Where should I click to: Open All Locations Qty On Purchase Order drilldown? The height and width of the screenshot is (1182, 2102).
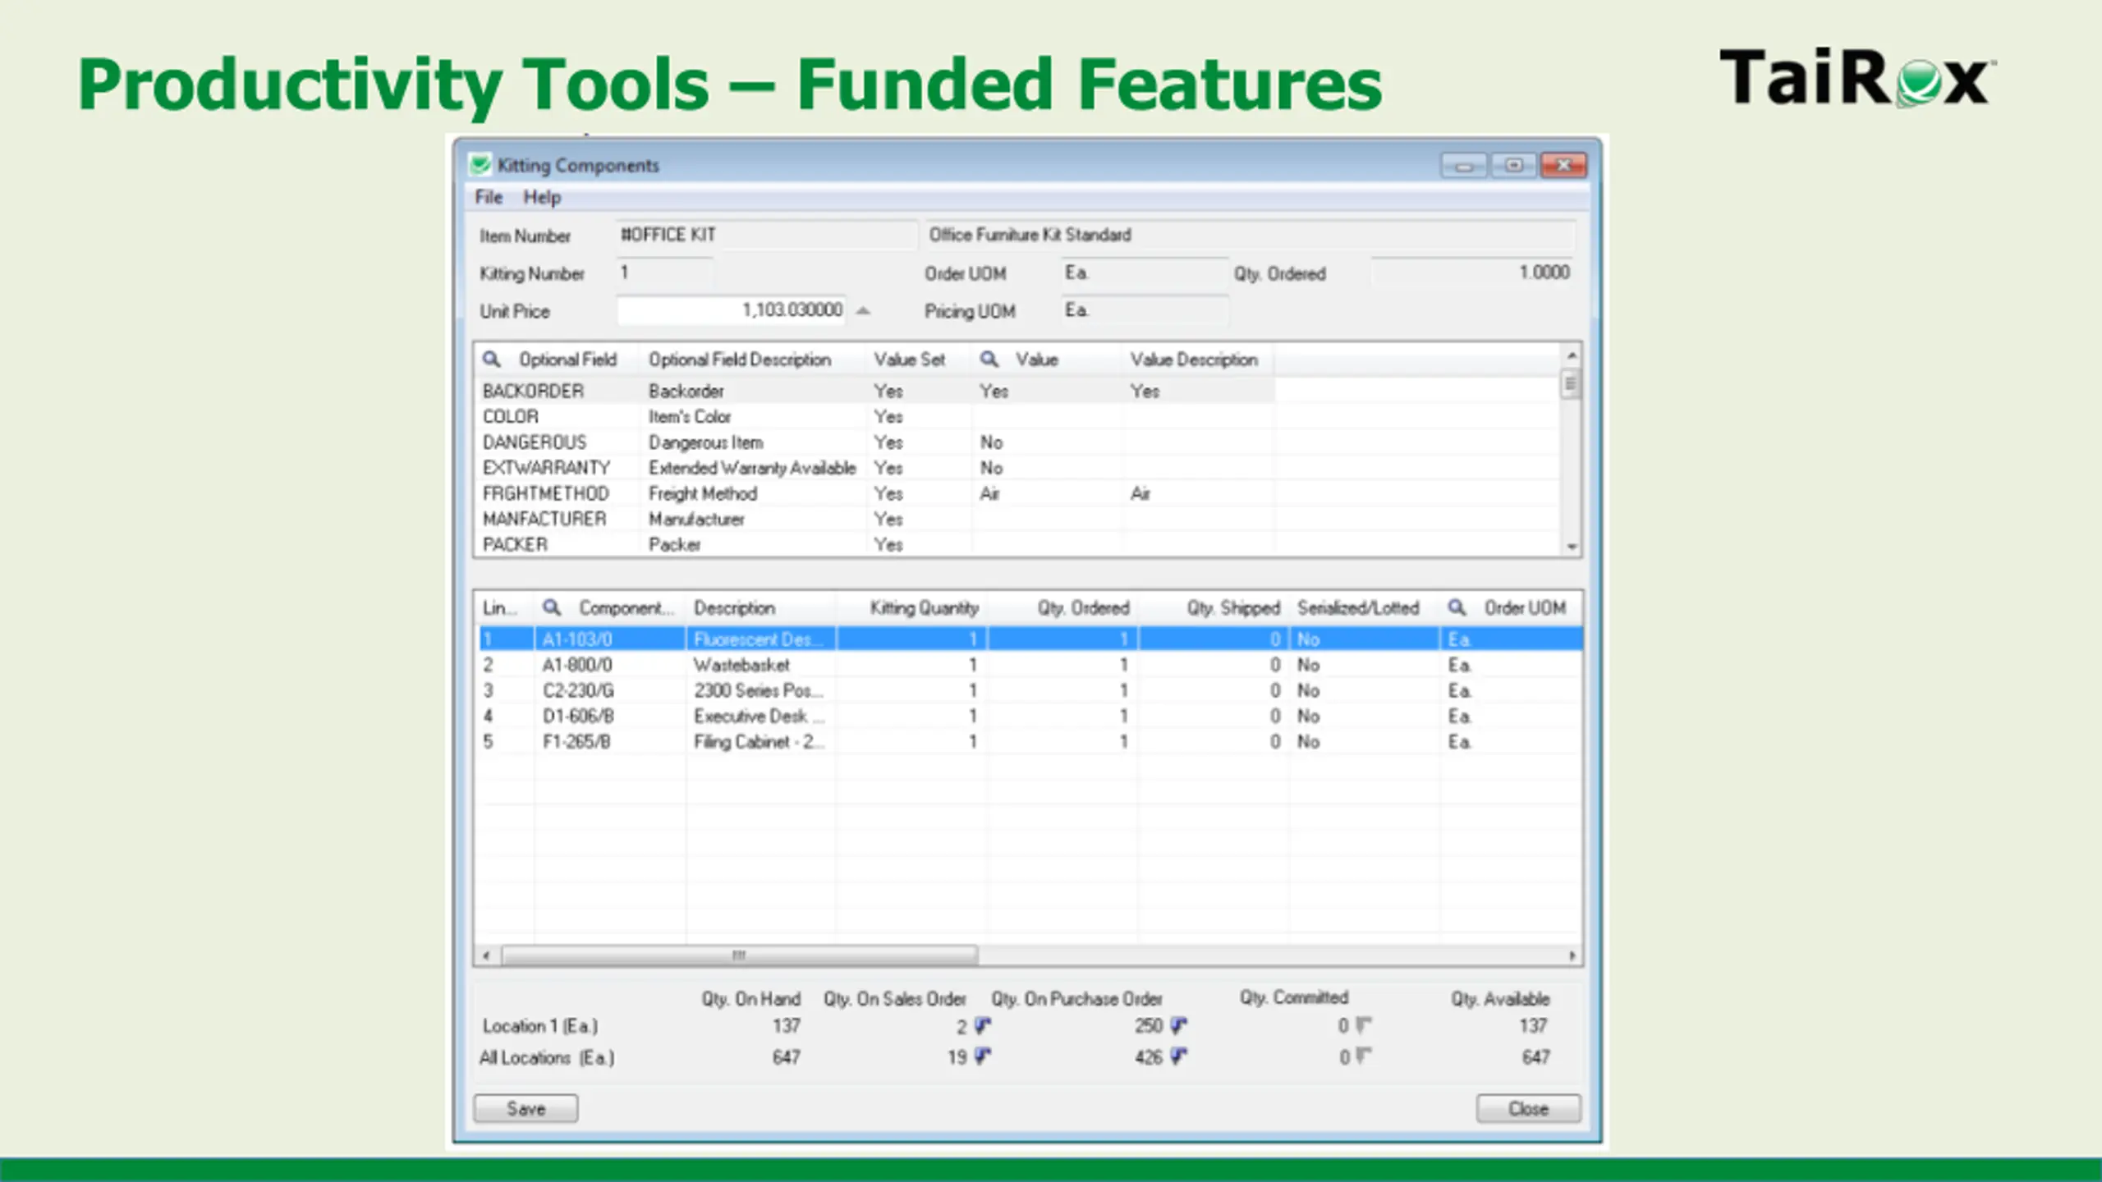coord(1179,1056)
